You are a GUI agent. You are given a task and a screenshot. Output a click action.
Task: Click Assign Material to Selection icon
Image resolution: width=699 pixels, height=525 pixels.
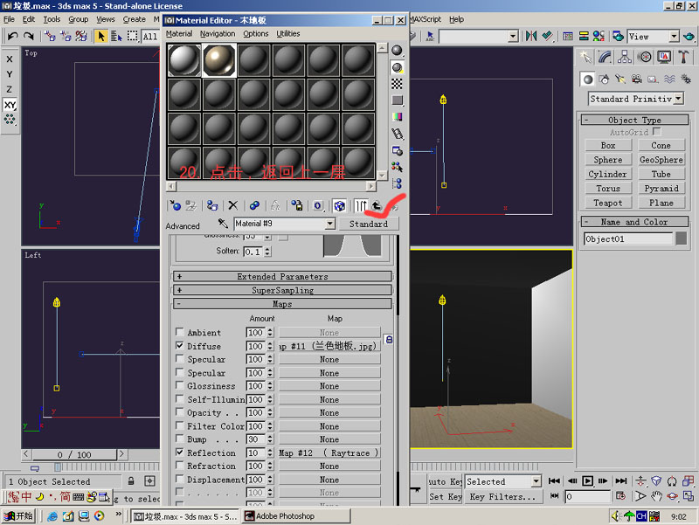tap(212, 205)
